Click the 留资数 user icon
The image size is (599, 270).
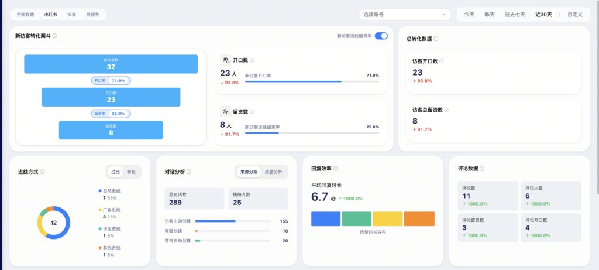[226, 111]
